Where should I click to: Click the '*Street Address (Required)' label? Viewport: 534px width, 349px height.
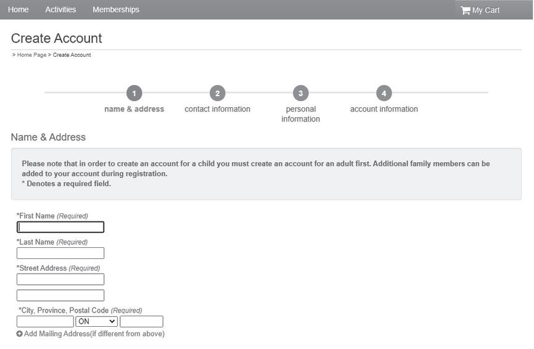(58, 268)
